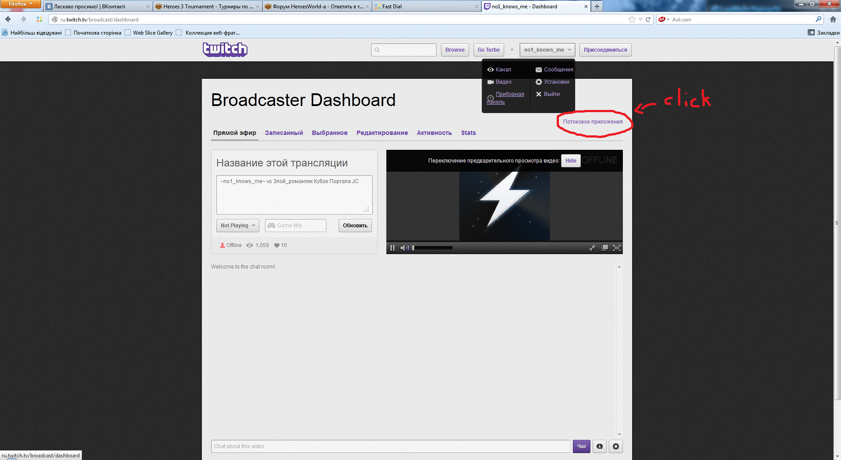Close the Heroes 3 Tournament tab

click(x=258, y=7)
